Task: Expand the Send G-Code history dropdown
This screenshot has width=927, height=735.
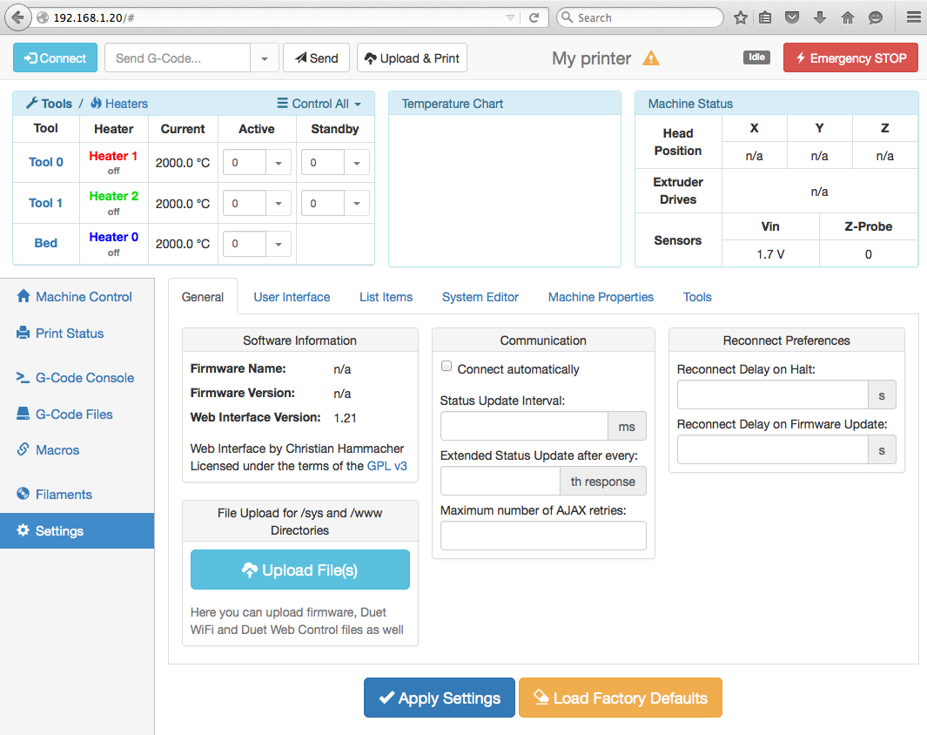Action: tap(265, 58)
